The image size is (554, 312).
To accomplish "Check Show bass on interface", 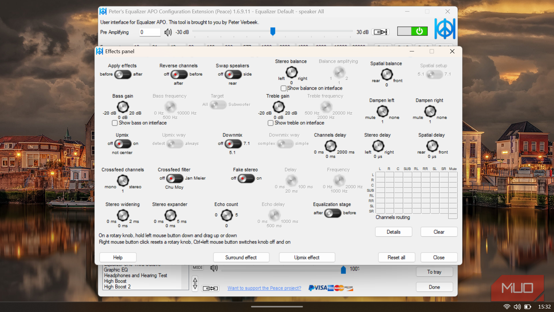I will coord(115,123).
